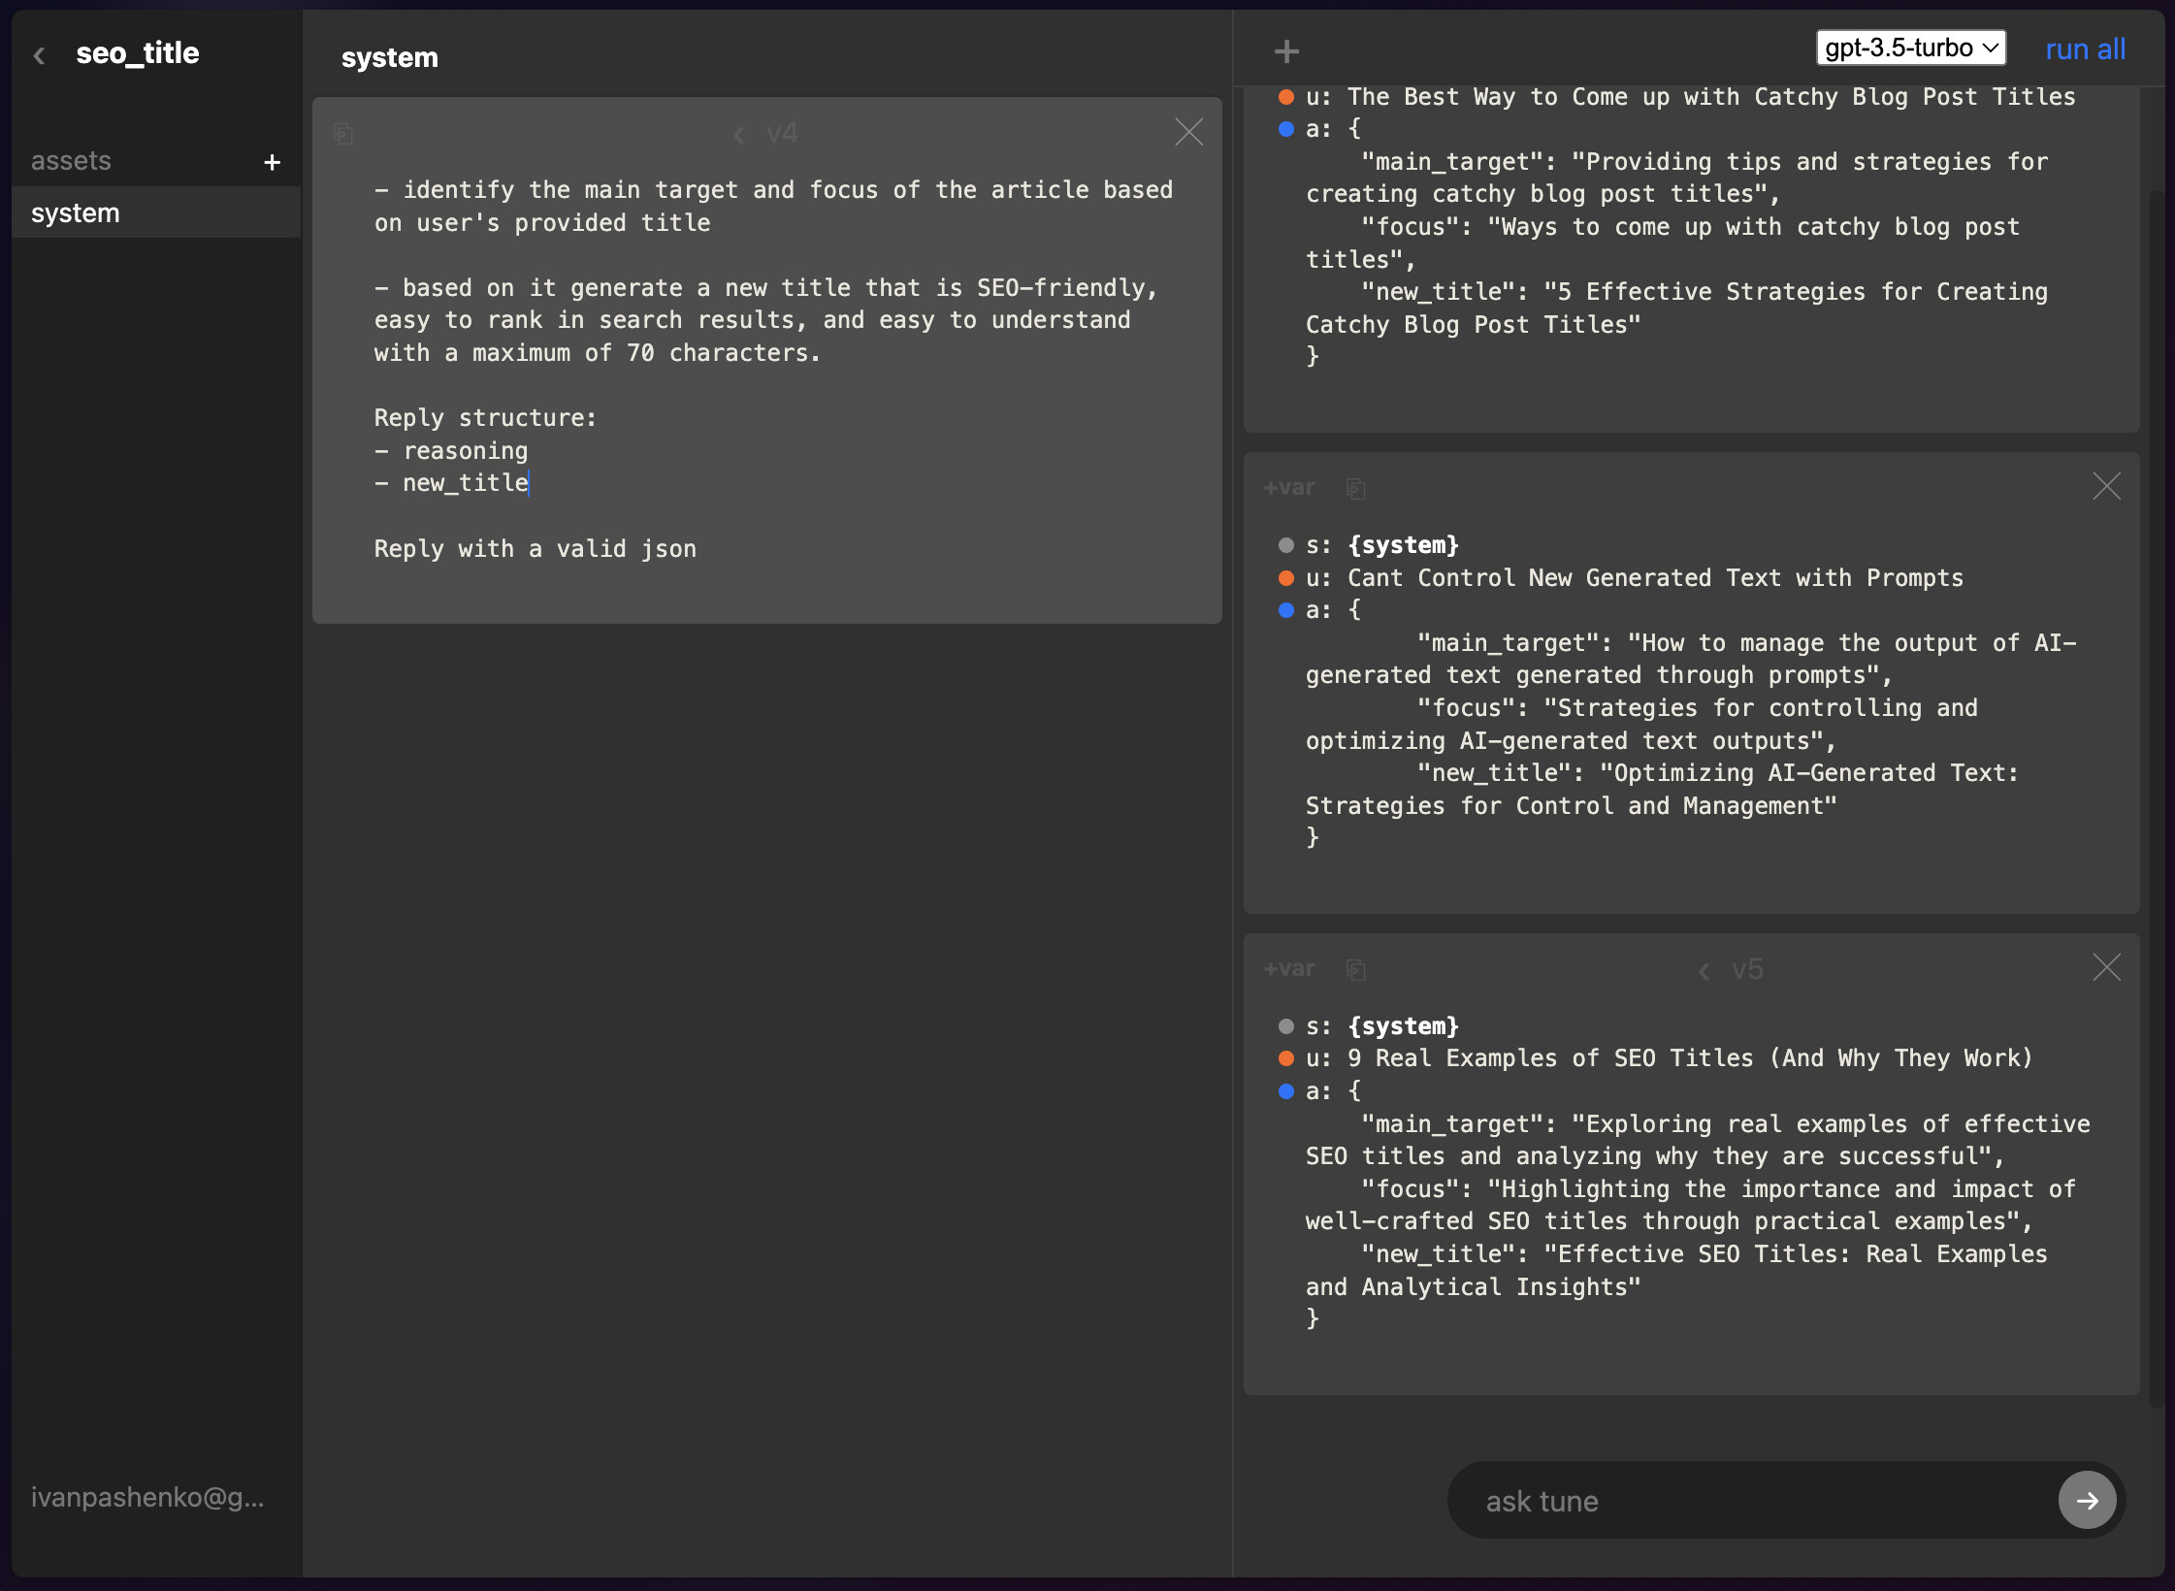Open the gpt-3.5-turbo model dropdown
Screen dimensions: 2175x1591
1909,47
